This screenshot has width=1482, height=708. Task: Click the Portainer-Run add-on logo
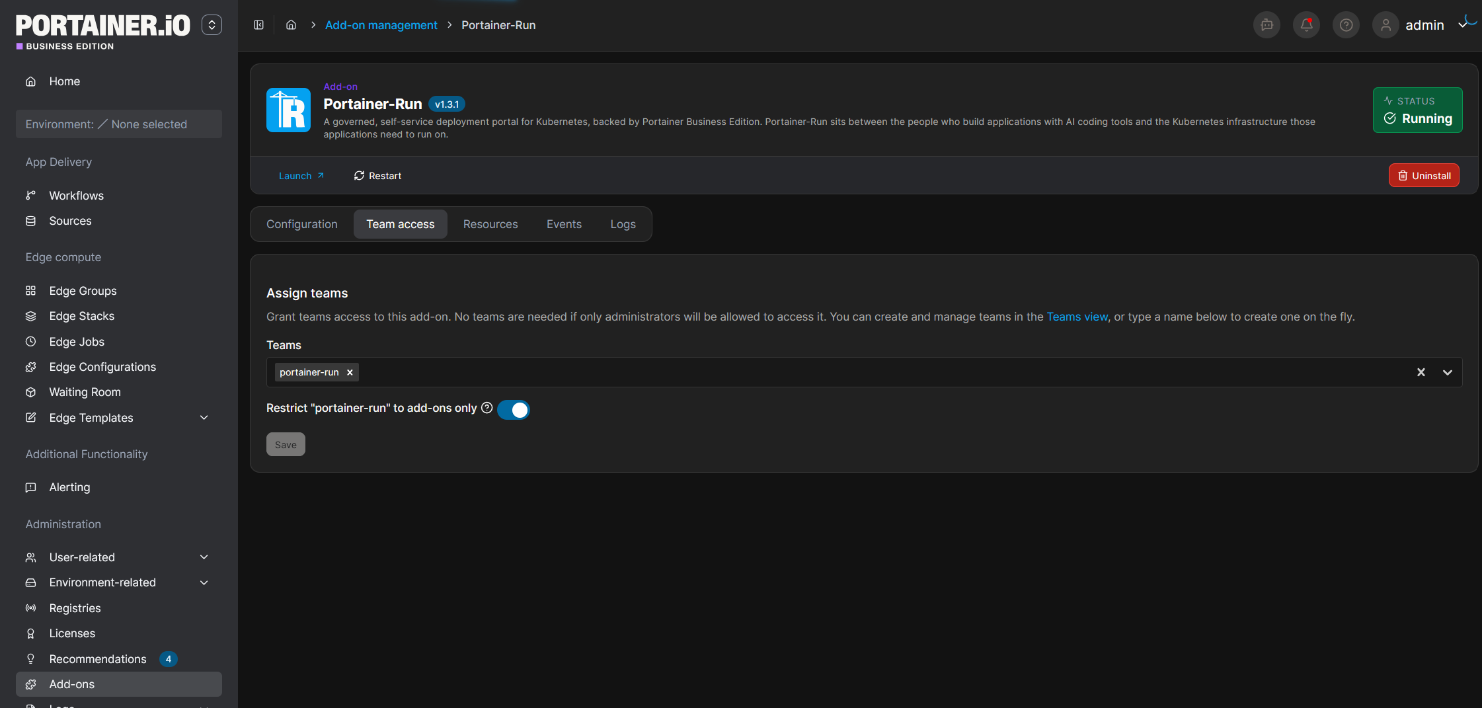(x=288, y=110)
